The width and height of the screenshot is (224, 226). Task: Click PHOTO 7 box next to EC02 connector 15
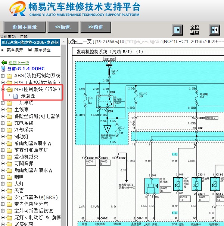[212, 118]
